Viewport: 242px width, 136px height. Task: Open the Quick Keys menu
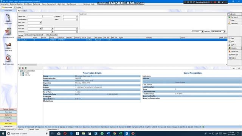[x=61, y=4]
